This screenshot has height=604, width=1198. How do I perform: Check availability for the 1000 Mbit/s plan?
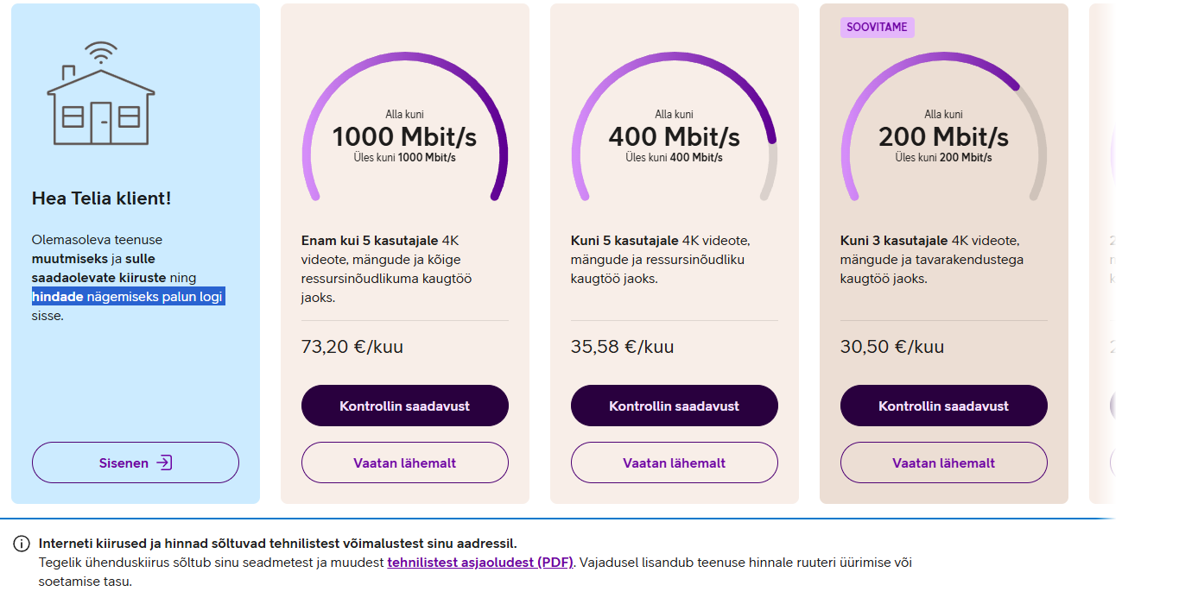404,406
